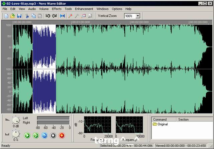214x149 pixels.
Task: Click the blue selected region in the upper waveform
Action: point(44,47)
